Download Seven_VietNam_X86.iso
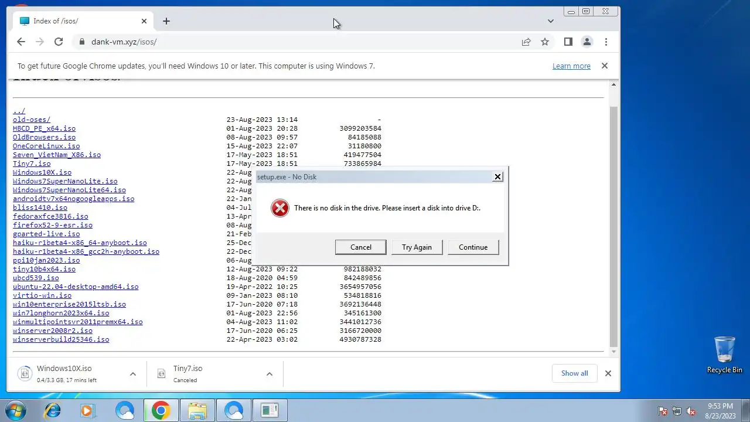 click(57, 155)
